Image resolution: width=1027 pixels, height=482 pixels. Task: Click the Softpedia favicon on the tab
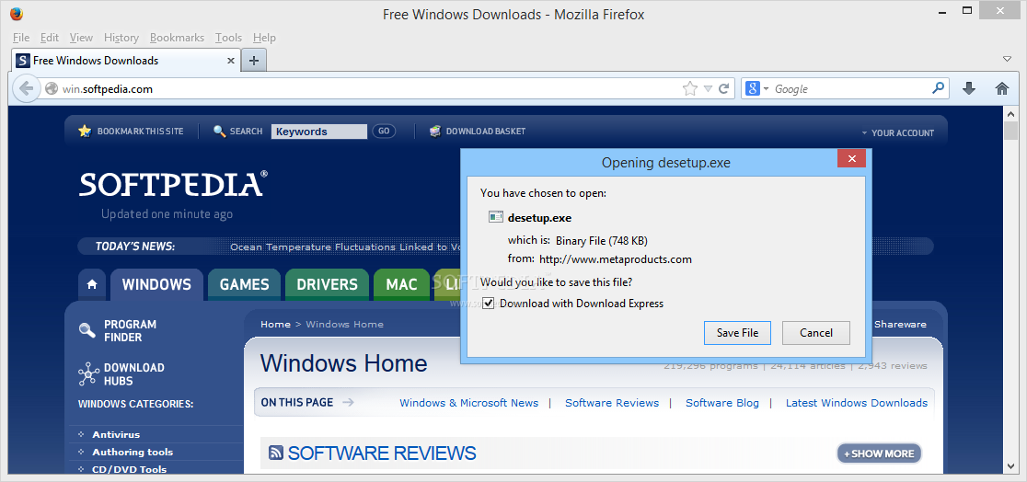tap(23, 61)
